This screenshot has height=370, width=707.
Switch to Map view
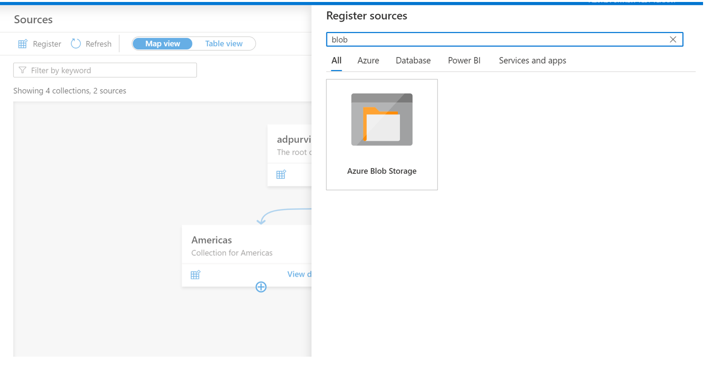pos(162,43)
